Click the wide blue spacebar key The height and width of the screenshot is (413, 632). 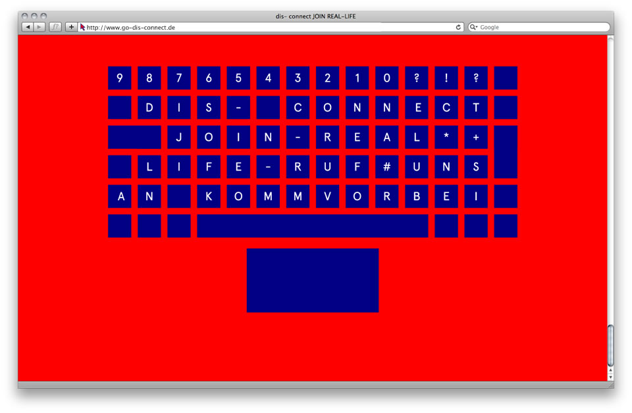click(x=313, y=227)
